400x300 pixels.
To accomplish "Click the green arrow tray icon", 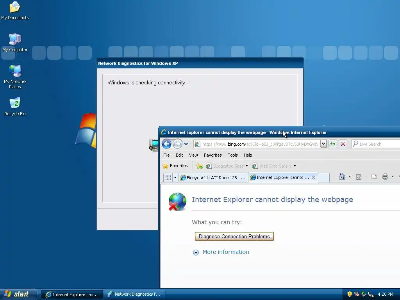I will (x=364, y=294).
